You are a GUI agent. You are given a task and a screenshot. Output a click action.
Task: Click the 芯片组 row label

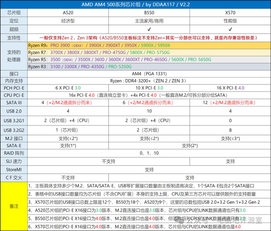tap(14, 13)
